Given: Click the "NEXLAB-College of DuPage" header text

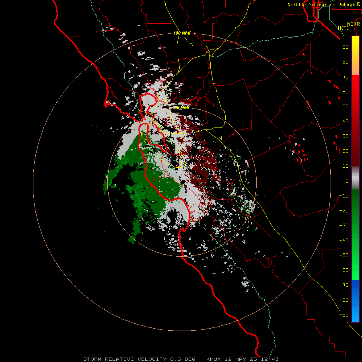Looking at the screenshot, I should (x=321, y=4).
